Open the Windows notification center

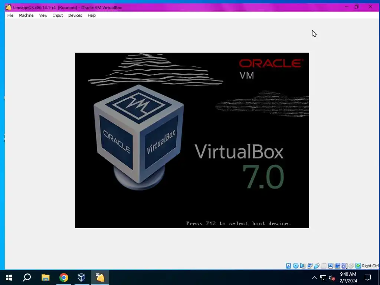click(368, 278)
